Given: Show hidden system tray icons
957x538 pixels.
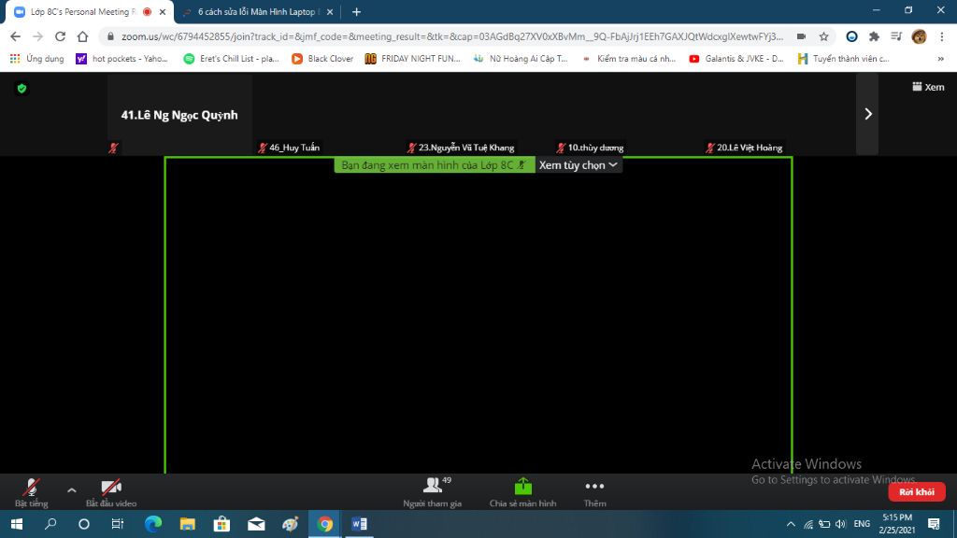Looking at the screenshot, I should point(791,524).
